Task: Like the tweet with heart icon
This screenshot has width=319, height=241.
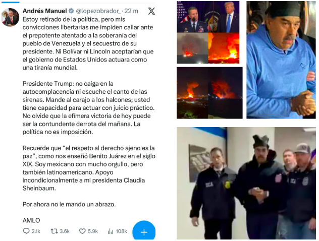Action: tap(82, 231)
